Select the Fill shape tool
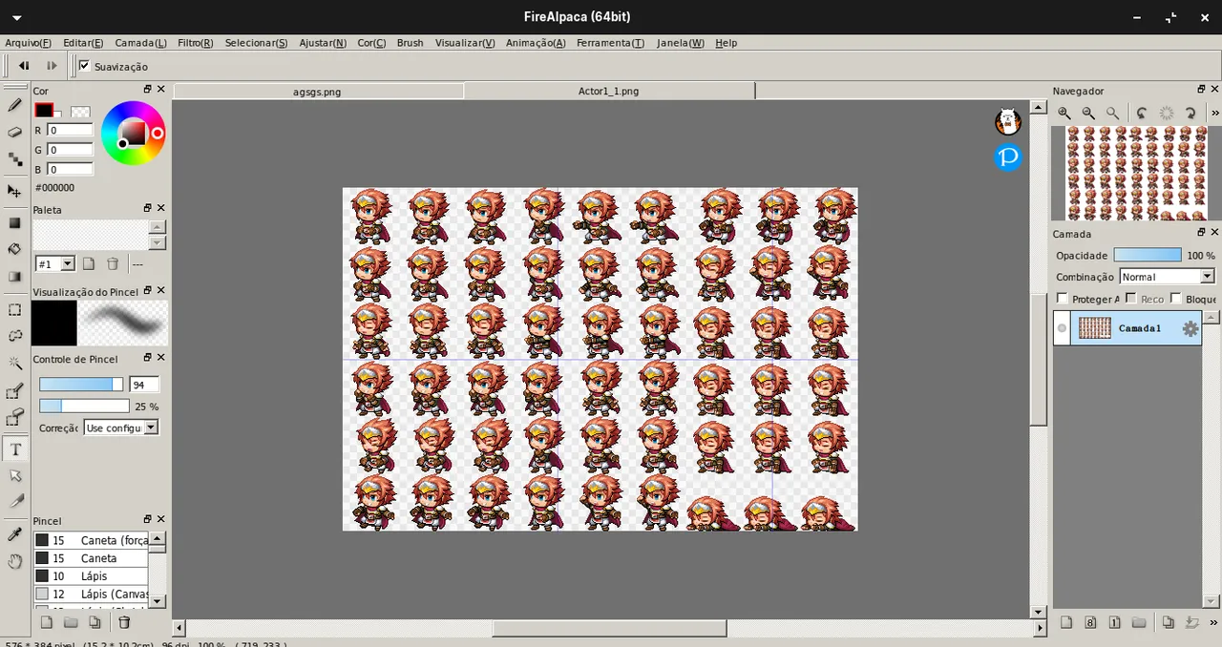The width and height of the screenshot is (1222, 647). point(14,222)
